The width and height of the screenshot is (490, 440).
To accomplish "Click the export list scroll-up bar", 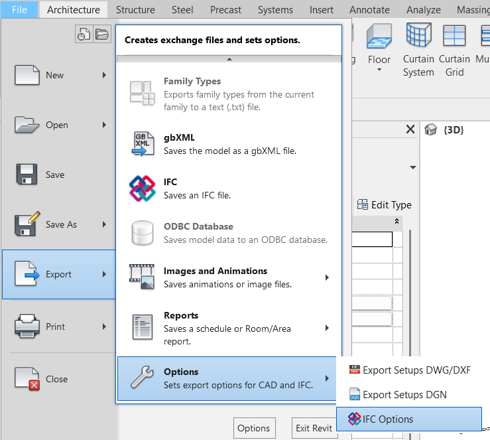I will (229, 59).
